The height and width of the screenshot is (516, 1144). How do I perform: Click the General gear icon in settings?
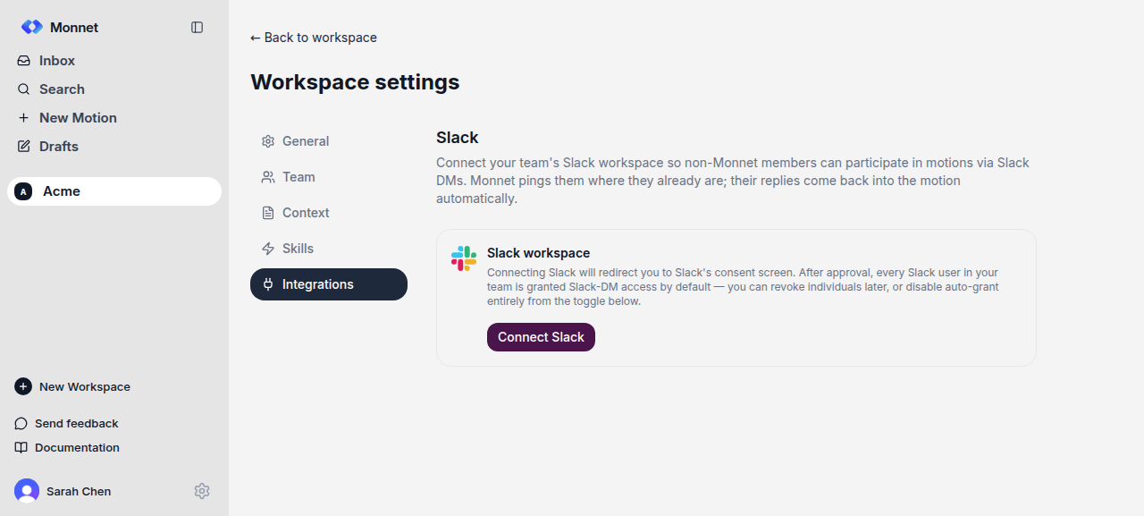click(268, 141)
